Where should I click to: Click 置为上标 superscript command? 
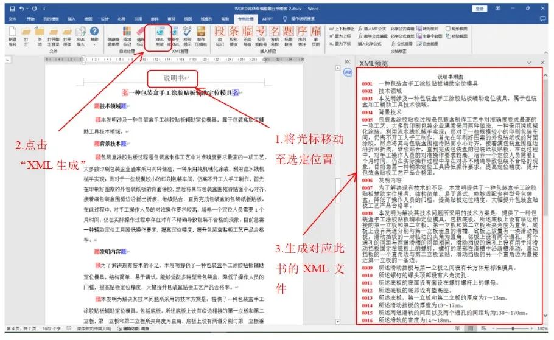pyautogui.click(x=340, y=36)
